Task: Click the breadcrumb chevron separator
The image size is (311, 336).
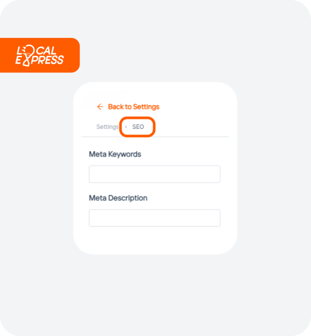Action: point(126,127)
